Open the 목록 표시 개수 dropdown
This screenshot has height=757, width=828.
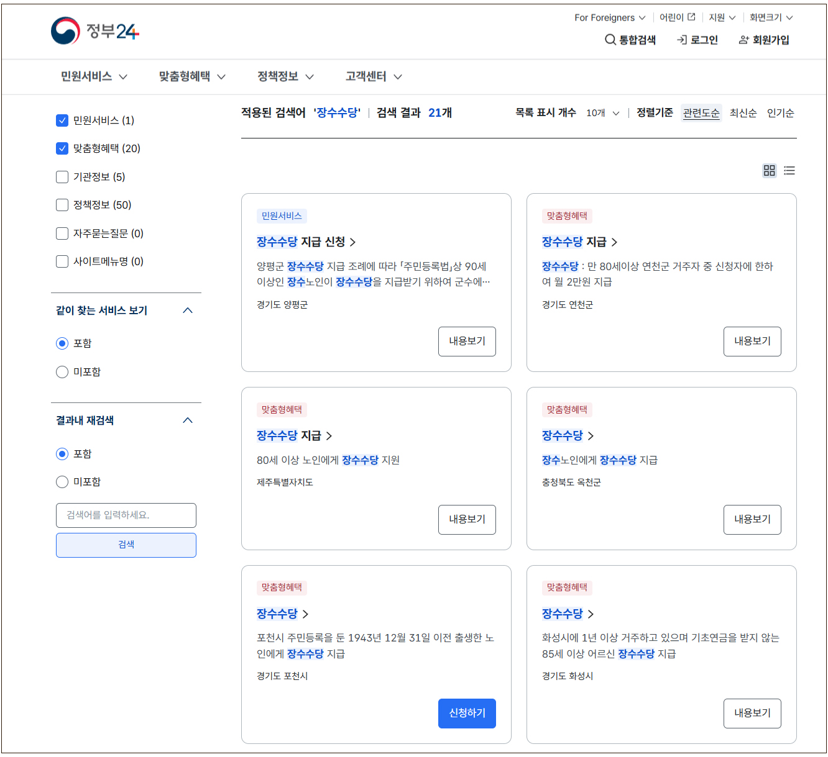(602, 113)
